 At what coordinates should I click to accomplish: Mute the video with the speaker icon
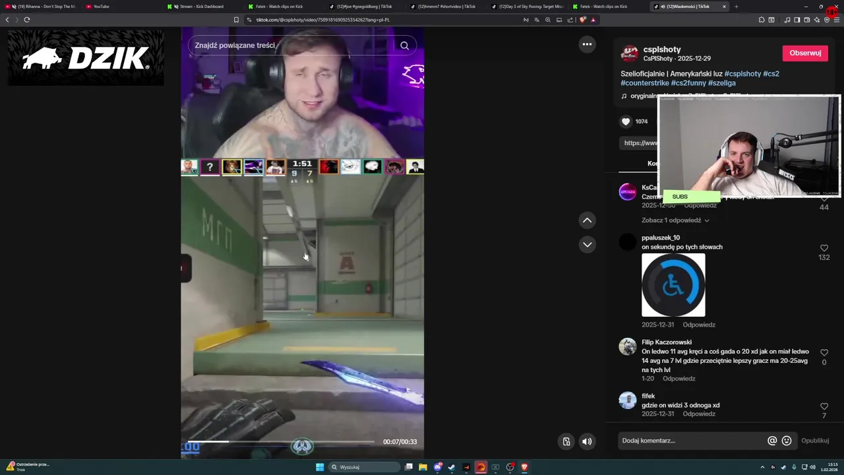click(x=587, y=441)
